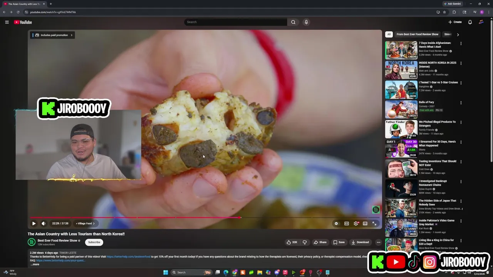Open options for Inside North Korea in 2025
The width and height of the screenshot is (493, 277).
(461, 63)
